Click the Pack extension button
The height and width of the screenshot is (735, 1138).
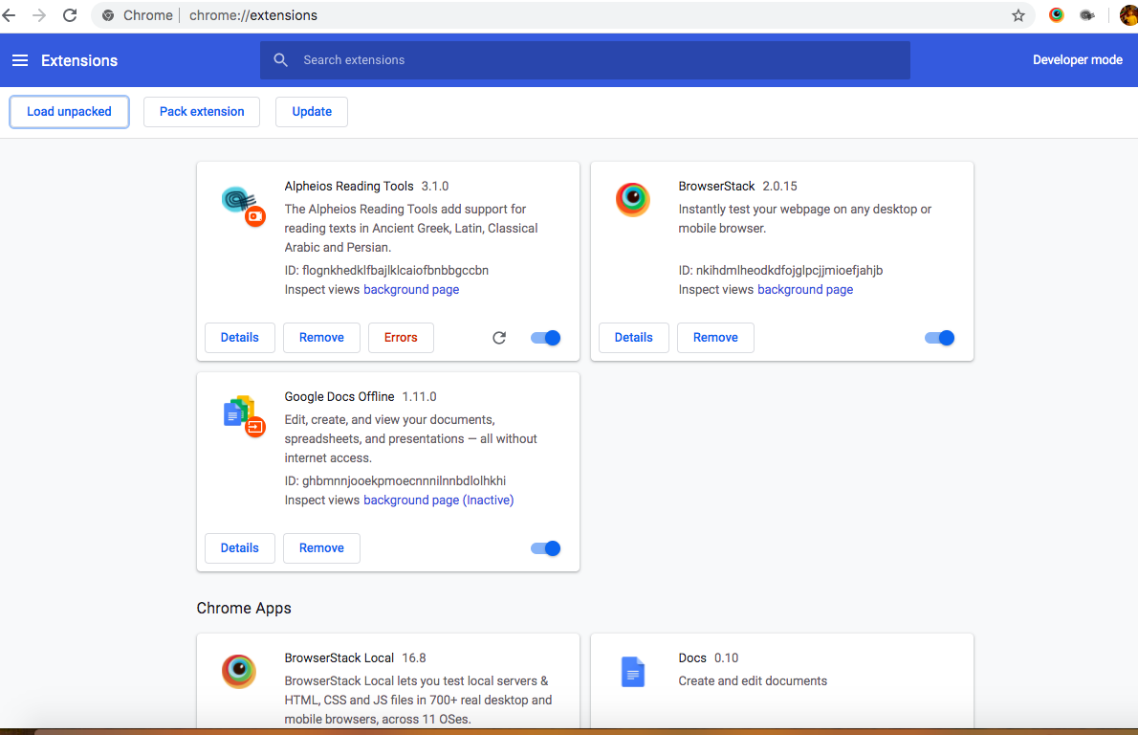pyautogui.click(x=201, y=111)
